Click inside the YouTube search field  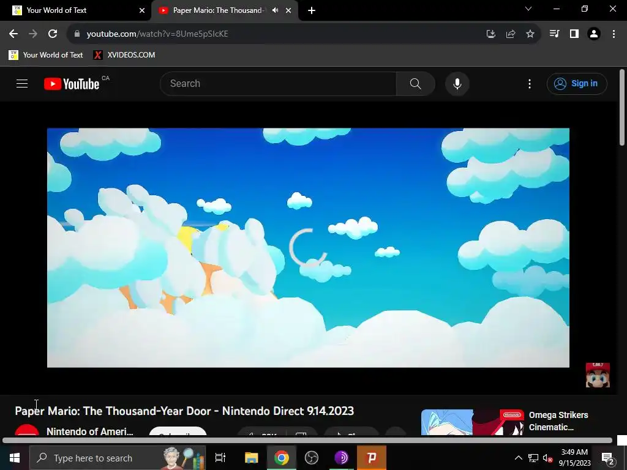(x=278, y=83)
